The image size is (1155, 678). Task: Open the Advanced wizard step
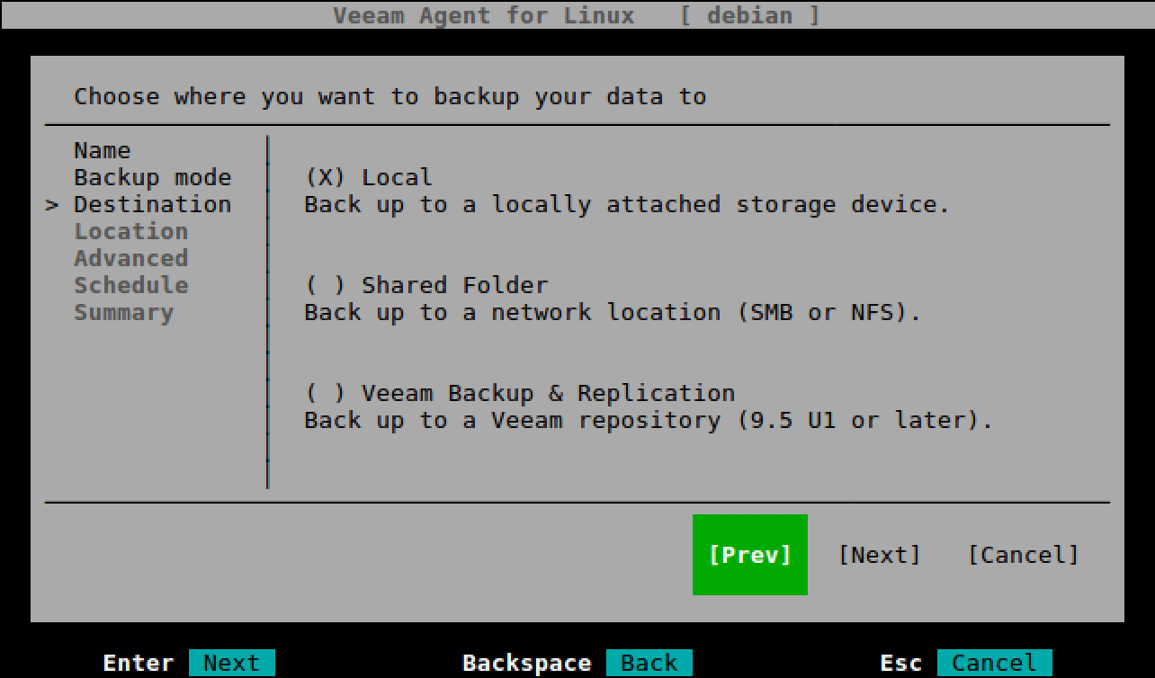coord(130,258)
